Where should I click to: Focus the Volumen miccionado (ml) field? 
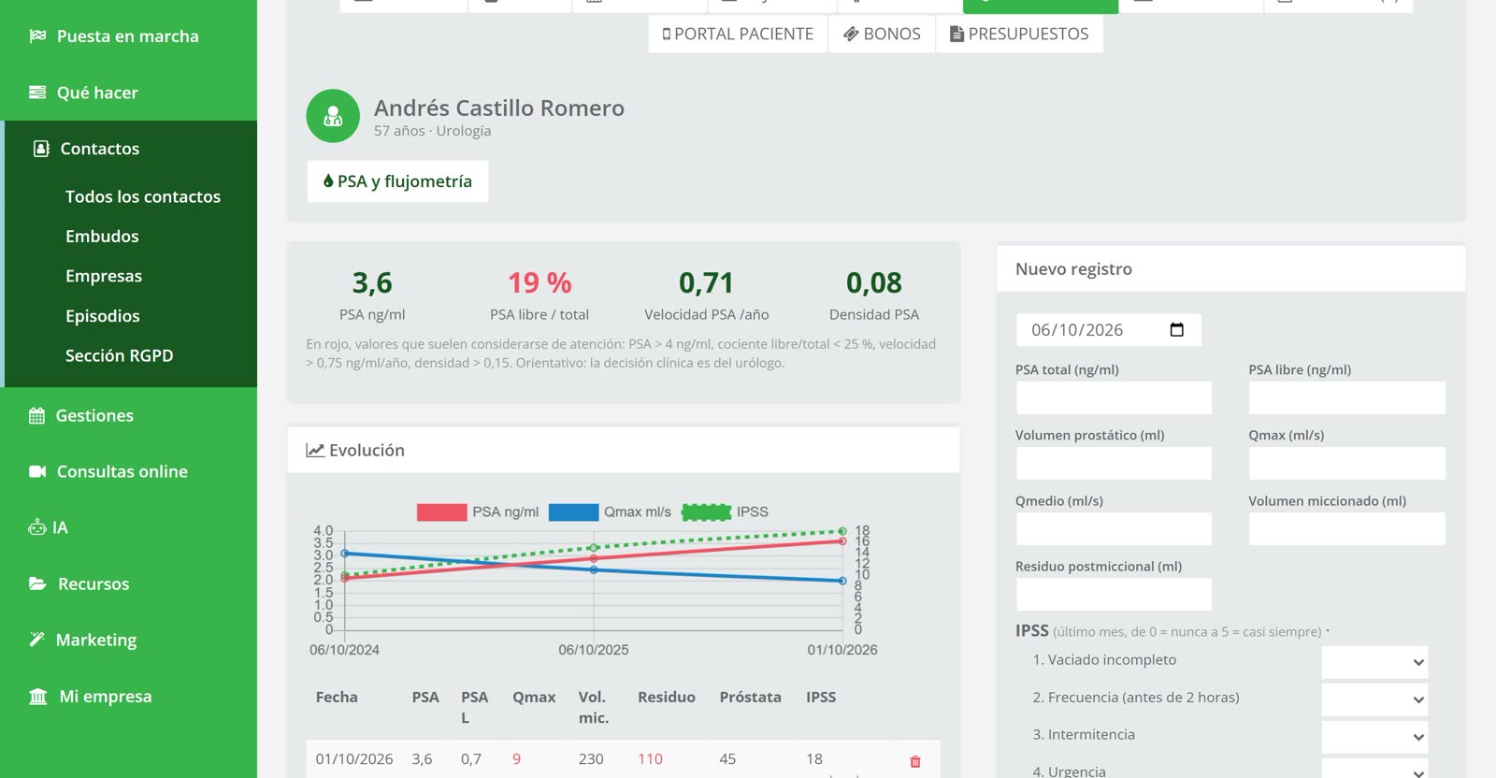tap(1346, 529)
